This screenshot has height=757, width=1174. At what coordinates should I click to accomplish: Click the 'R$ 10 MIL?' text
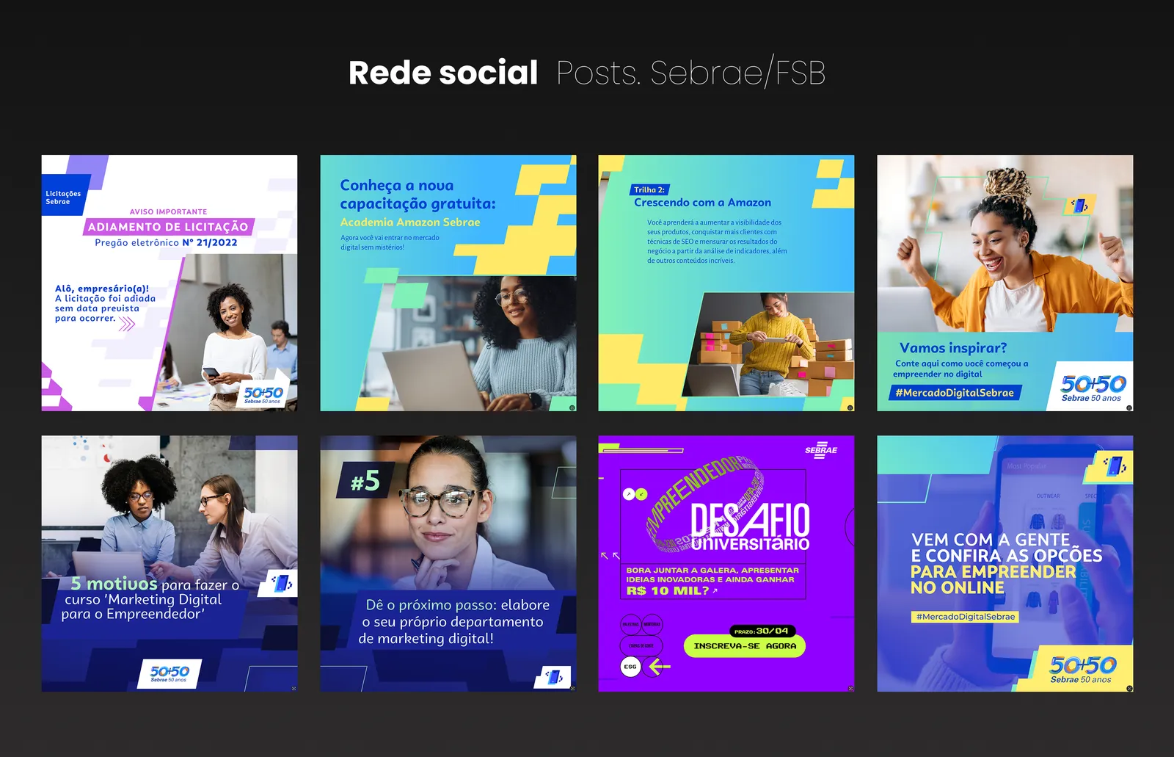[x=668, y=590]
